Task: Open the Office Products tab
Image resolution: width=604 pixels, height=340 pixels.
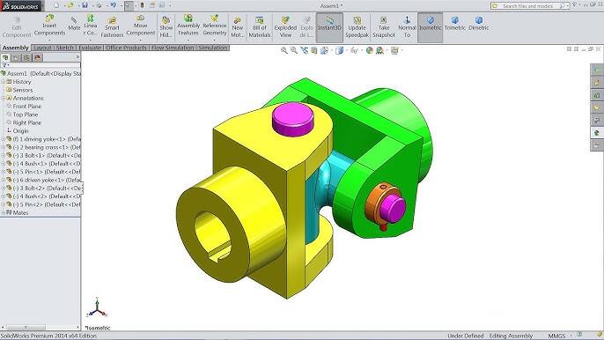Action: click(126, 48)
